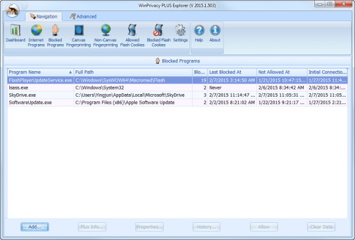Sort by Full Path column header
The image size is (355, 240).
click(133, 72)
